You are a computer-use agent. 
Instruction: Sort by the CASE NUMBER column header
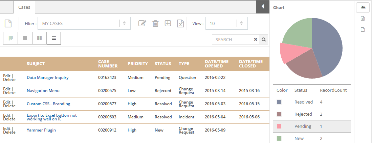(108, 64)
